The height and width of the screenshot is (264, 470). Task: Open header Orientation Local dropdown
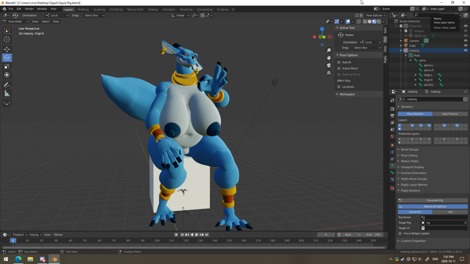(57, 15)
